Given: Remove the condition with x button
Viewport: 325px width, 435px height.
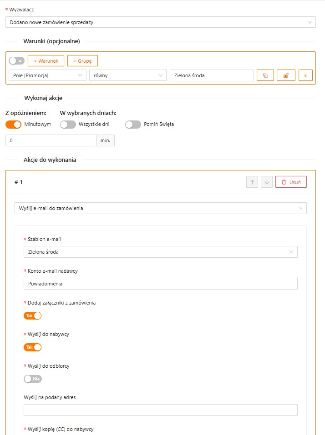Looking at the screenshot, I should click(x=305, y=75).
